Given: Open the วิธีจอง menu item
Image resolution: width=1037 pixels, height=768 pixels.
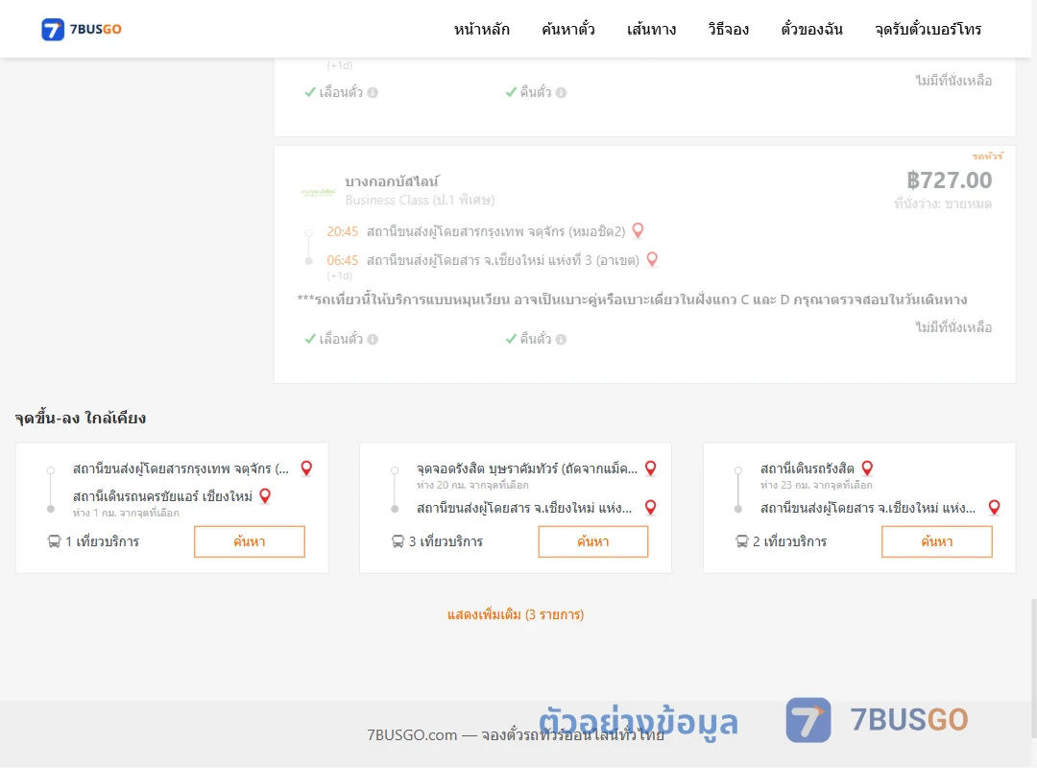Looking at the screenshot, I should click(728, 29).
